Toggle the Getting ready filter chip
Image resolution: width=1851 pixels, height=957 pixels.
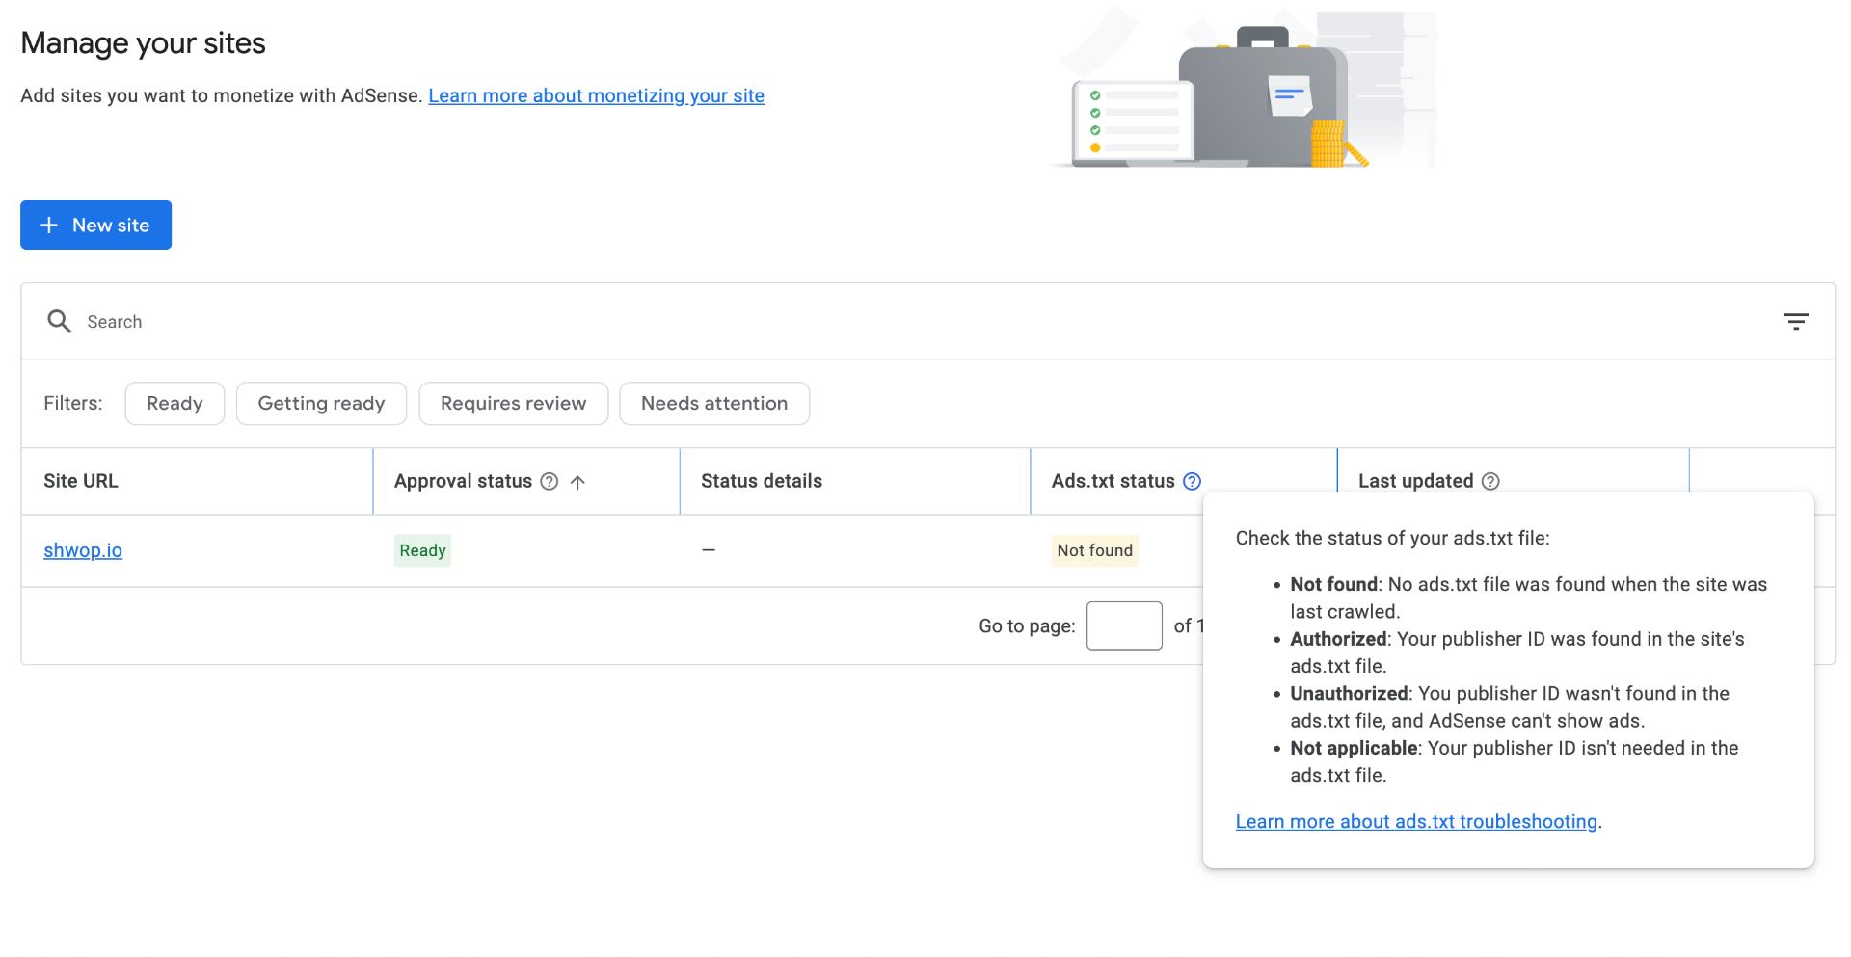pos(321,403)
